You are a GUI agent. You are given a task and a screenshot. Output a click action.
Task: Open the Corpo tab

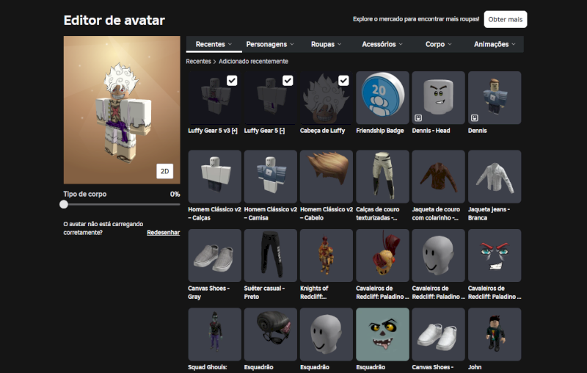438,44
